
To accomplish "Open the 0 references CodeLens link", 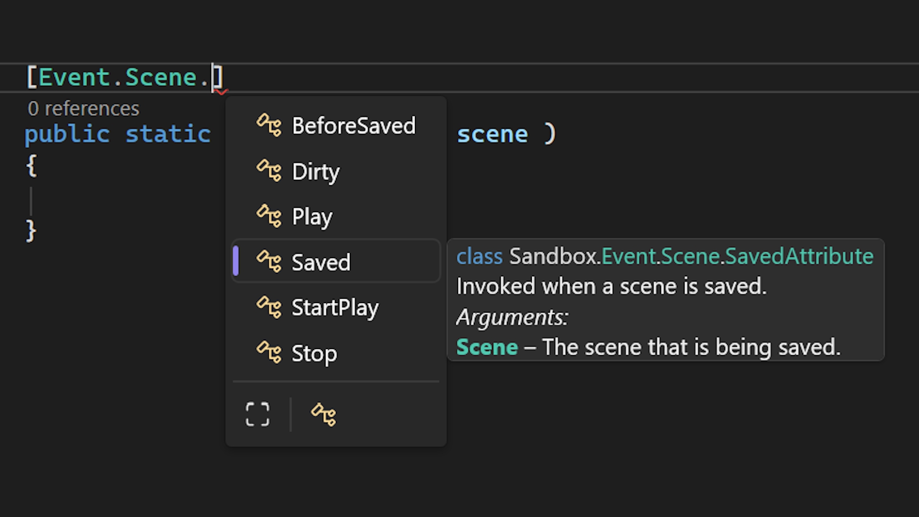I will (84, 109).
